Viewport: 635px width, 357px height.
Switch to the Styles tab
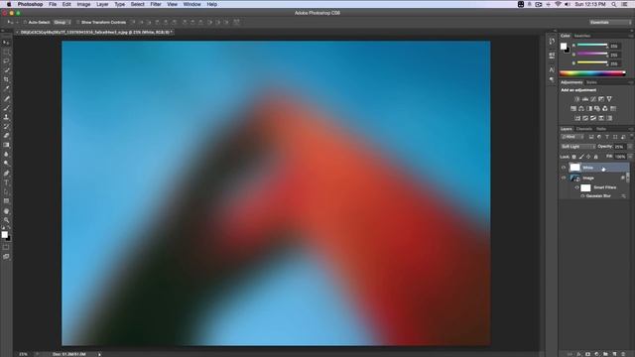click(x=591, y=82)
